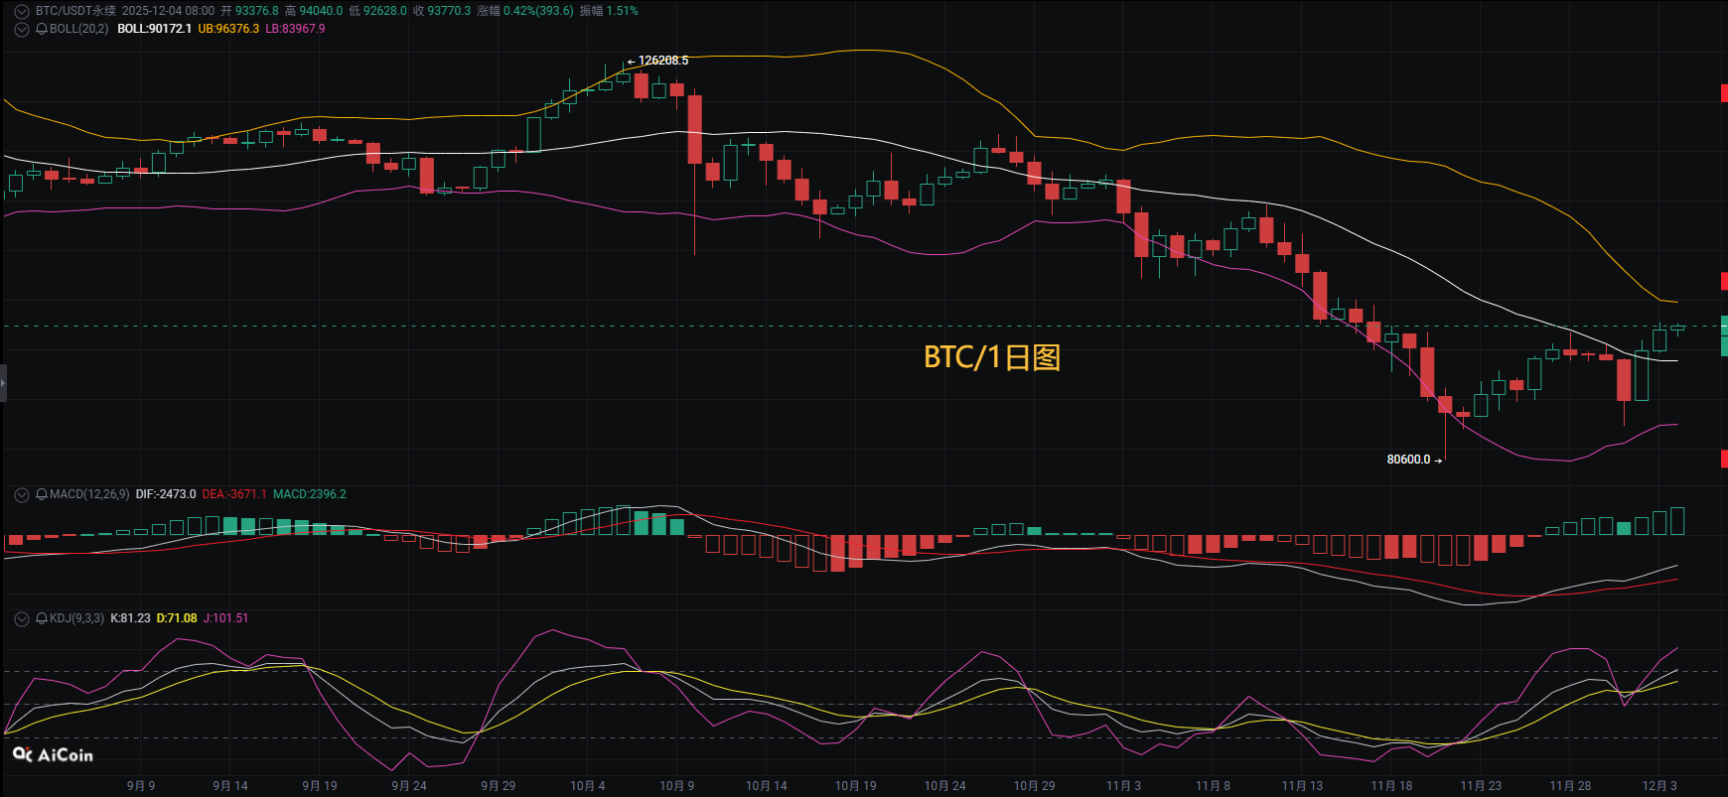Click the 10月 9 date on time axis
This screenshot has height=797, width=1728.
pos(676,786)
